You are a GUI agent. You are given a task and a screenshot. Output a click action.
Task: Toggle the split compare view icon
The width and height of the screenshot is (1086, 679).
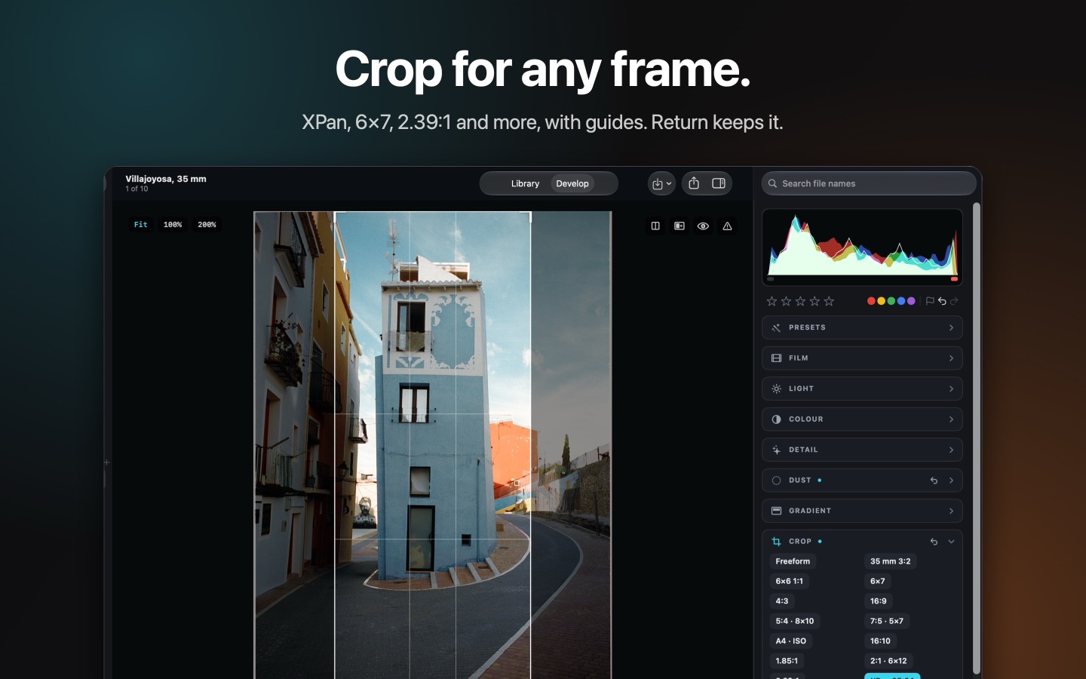click(655, 226)
